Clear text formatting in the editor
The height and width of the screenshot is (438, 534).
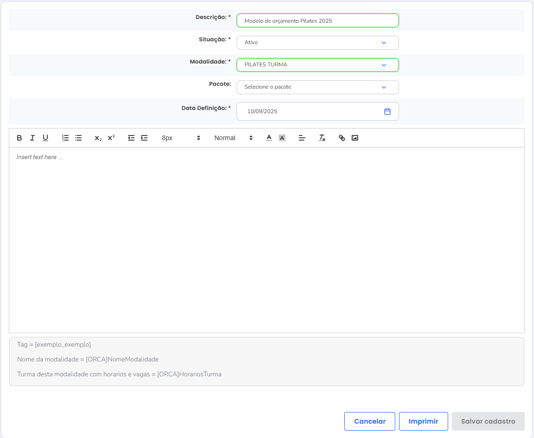[x=322, y=138]
